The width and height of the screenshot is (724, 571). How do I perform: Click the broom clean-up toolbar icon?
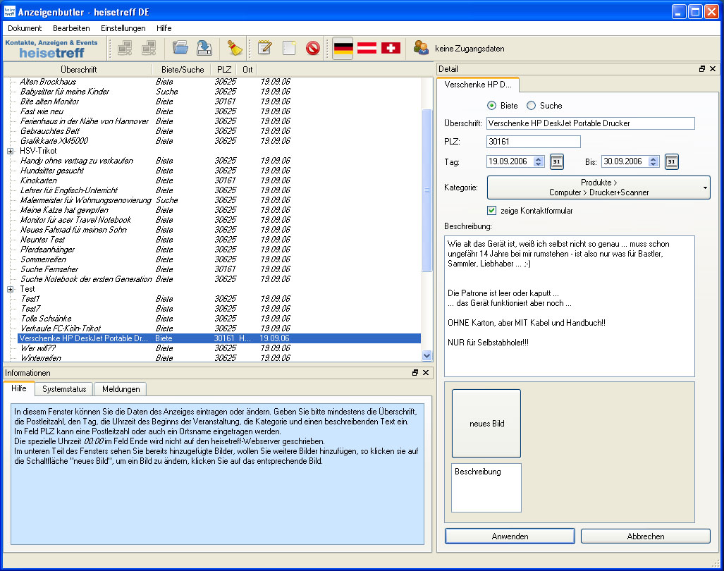pyautogui.click(x=234, y=48)
